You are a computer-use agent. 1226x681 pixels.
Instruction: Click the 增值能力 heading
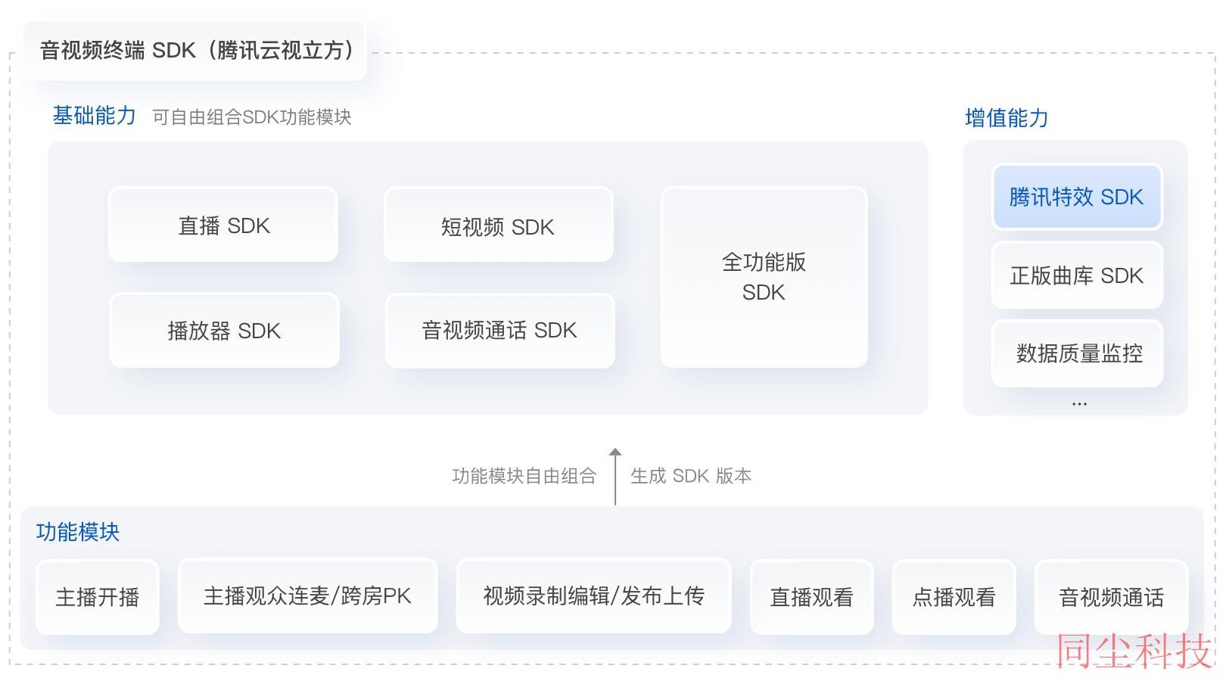point(1007,118)
